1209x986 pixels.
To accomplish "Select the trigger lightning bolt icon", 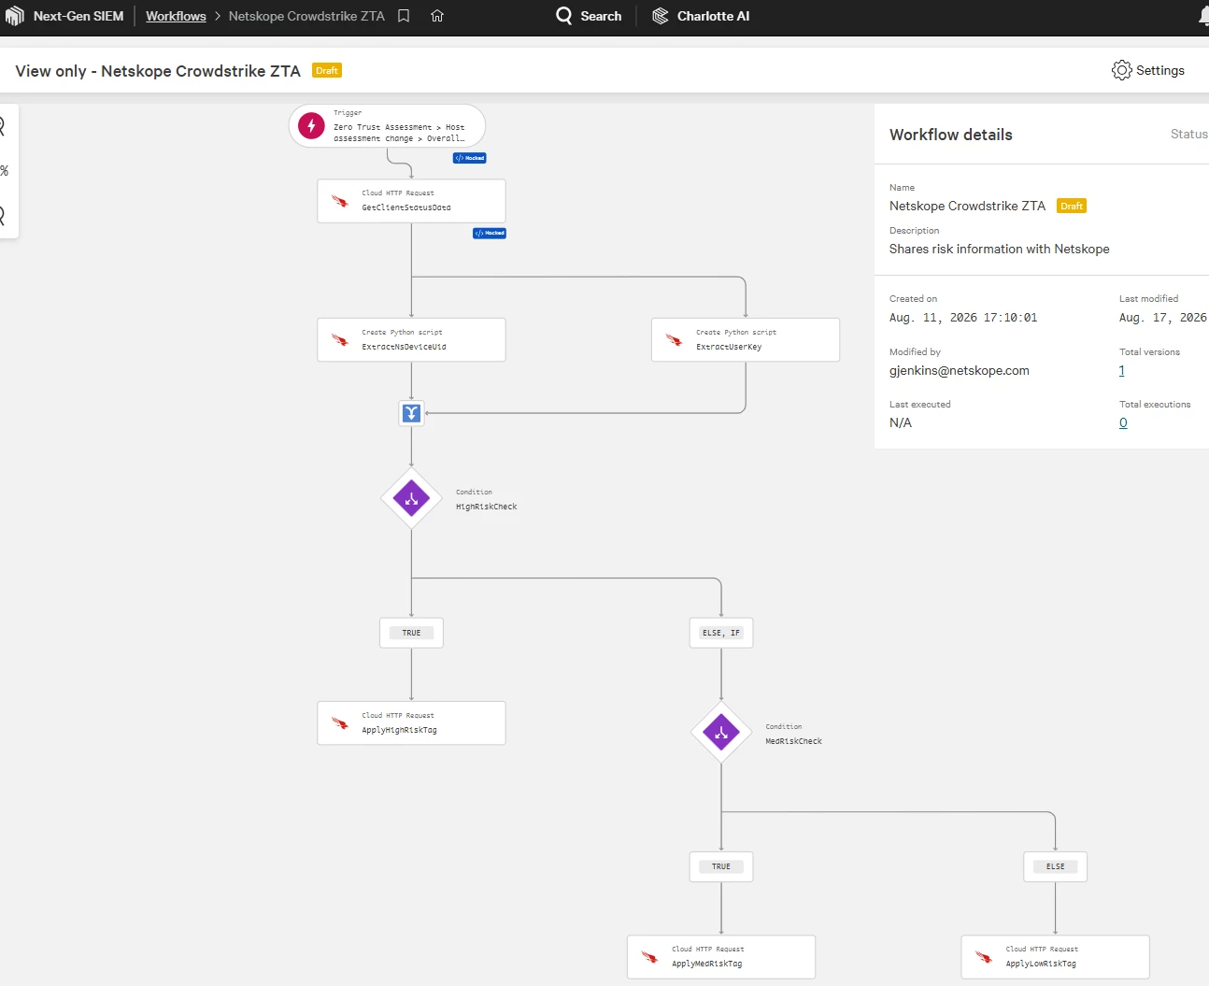I will (x=311, y=125).
